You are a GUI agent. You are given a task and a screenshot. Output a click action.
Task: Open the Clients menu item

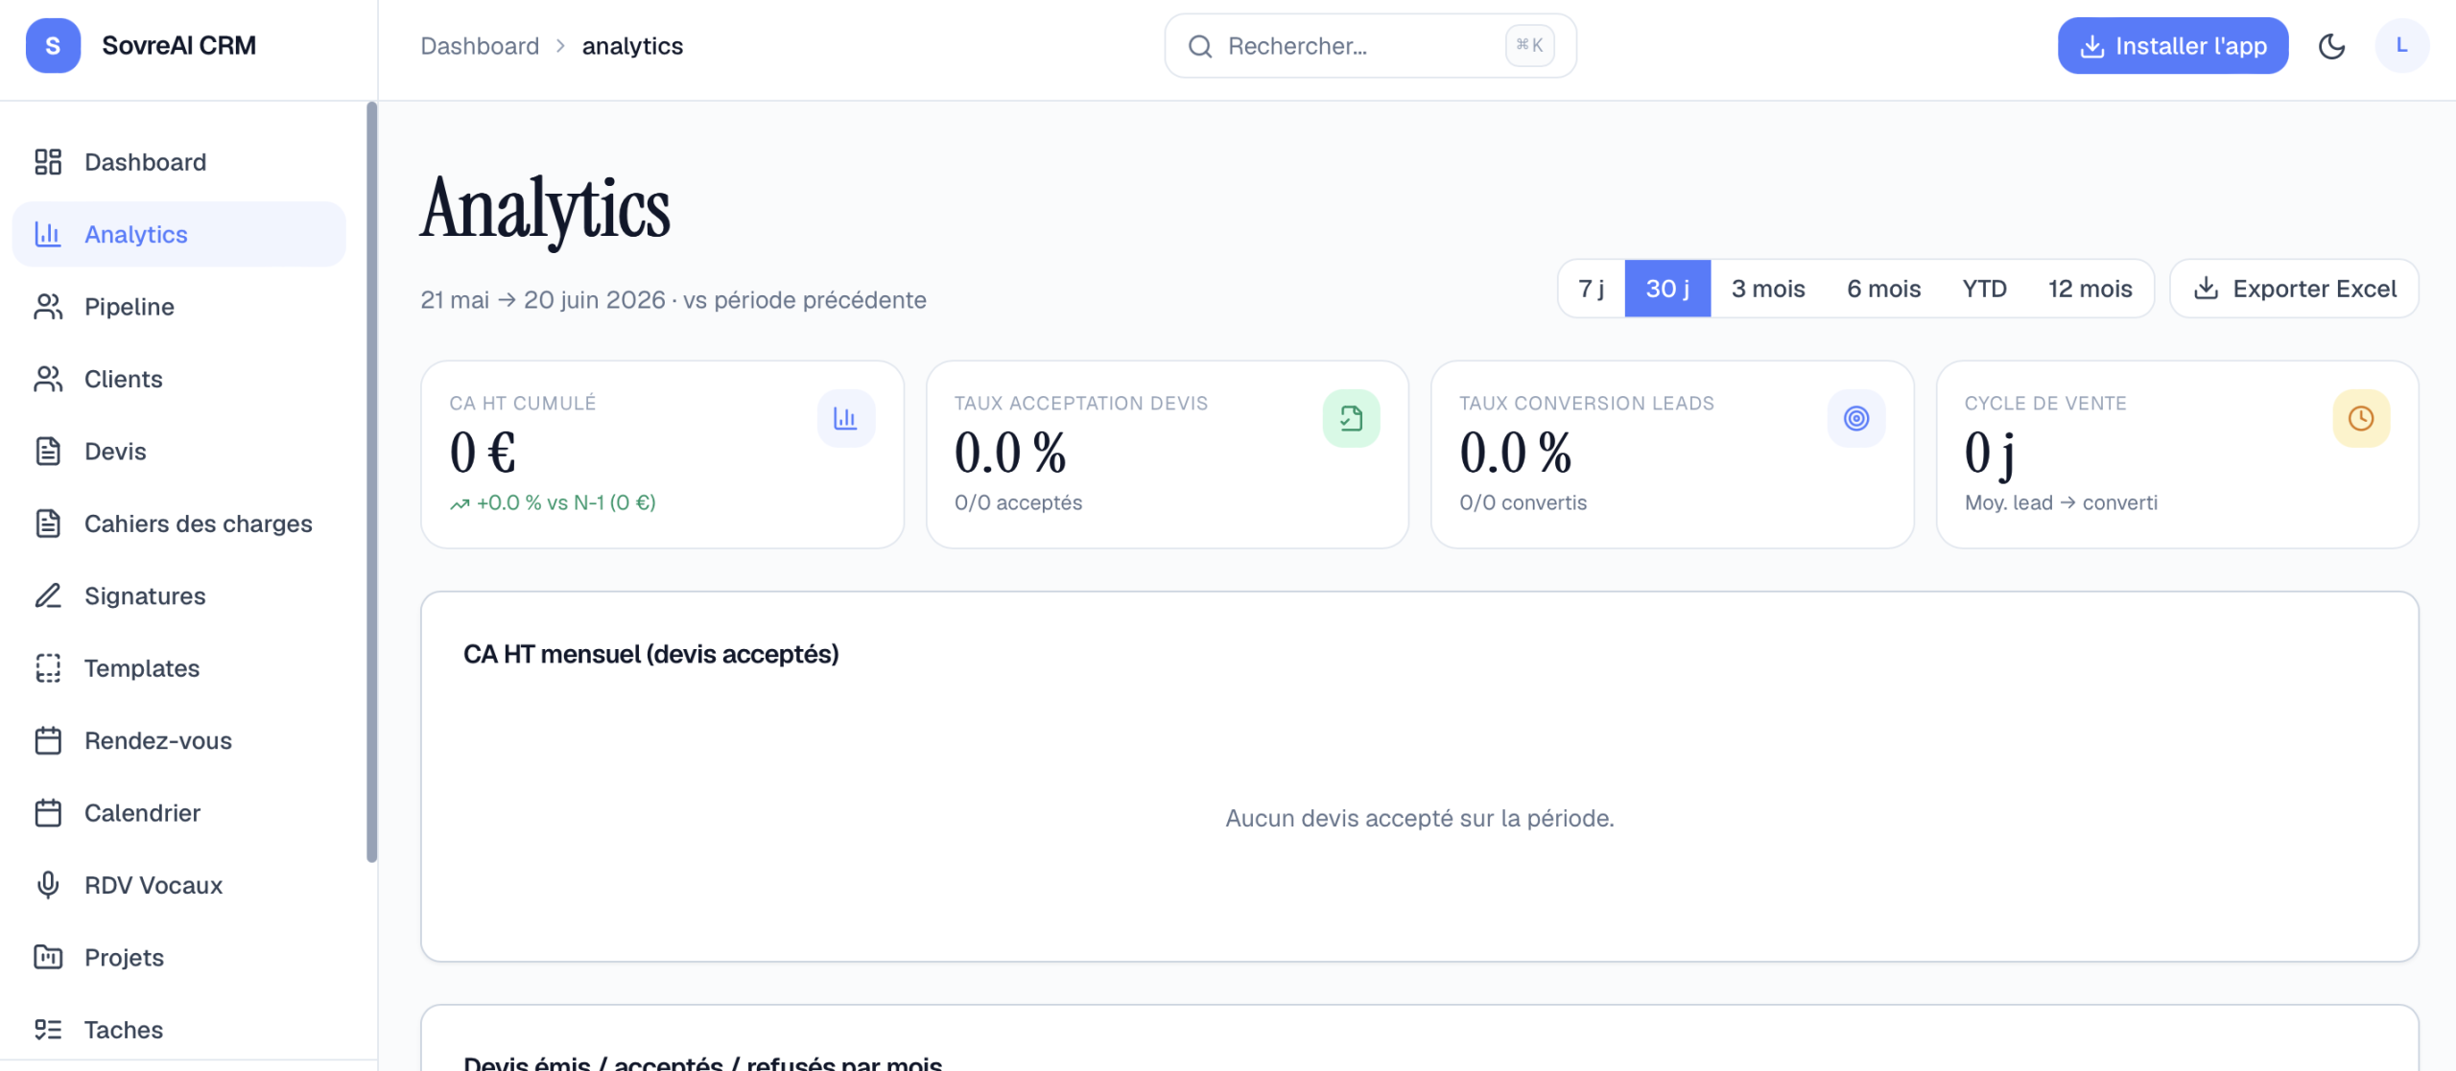(179, 379)
